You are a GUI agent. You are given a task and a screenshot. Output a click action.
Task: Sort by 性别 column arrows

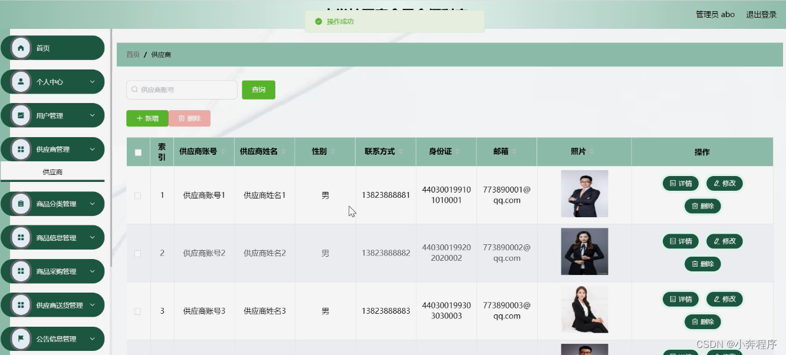tap(333, 152)
